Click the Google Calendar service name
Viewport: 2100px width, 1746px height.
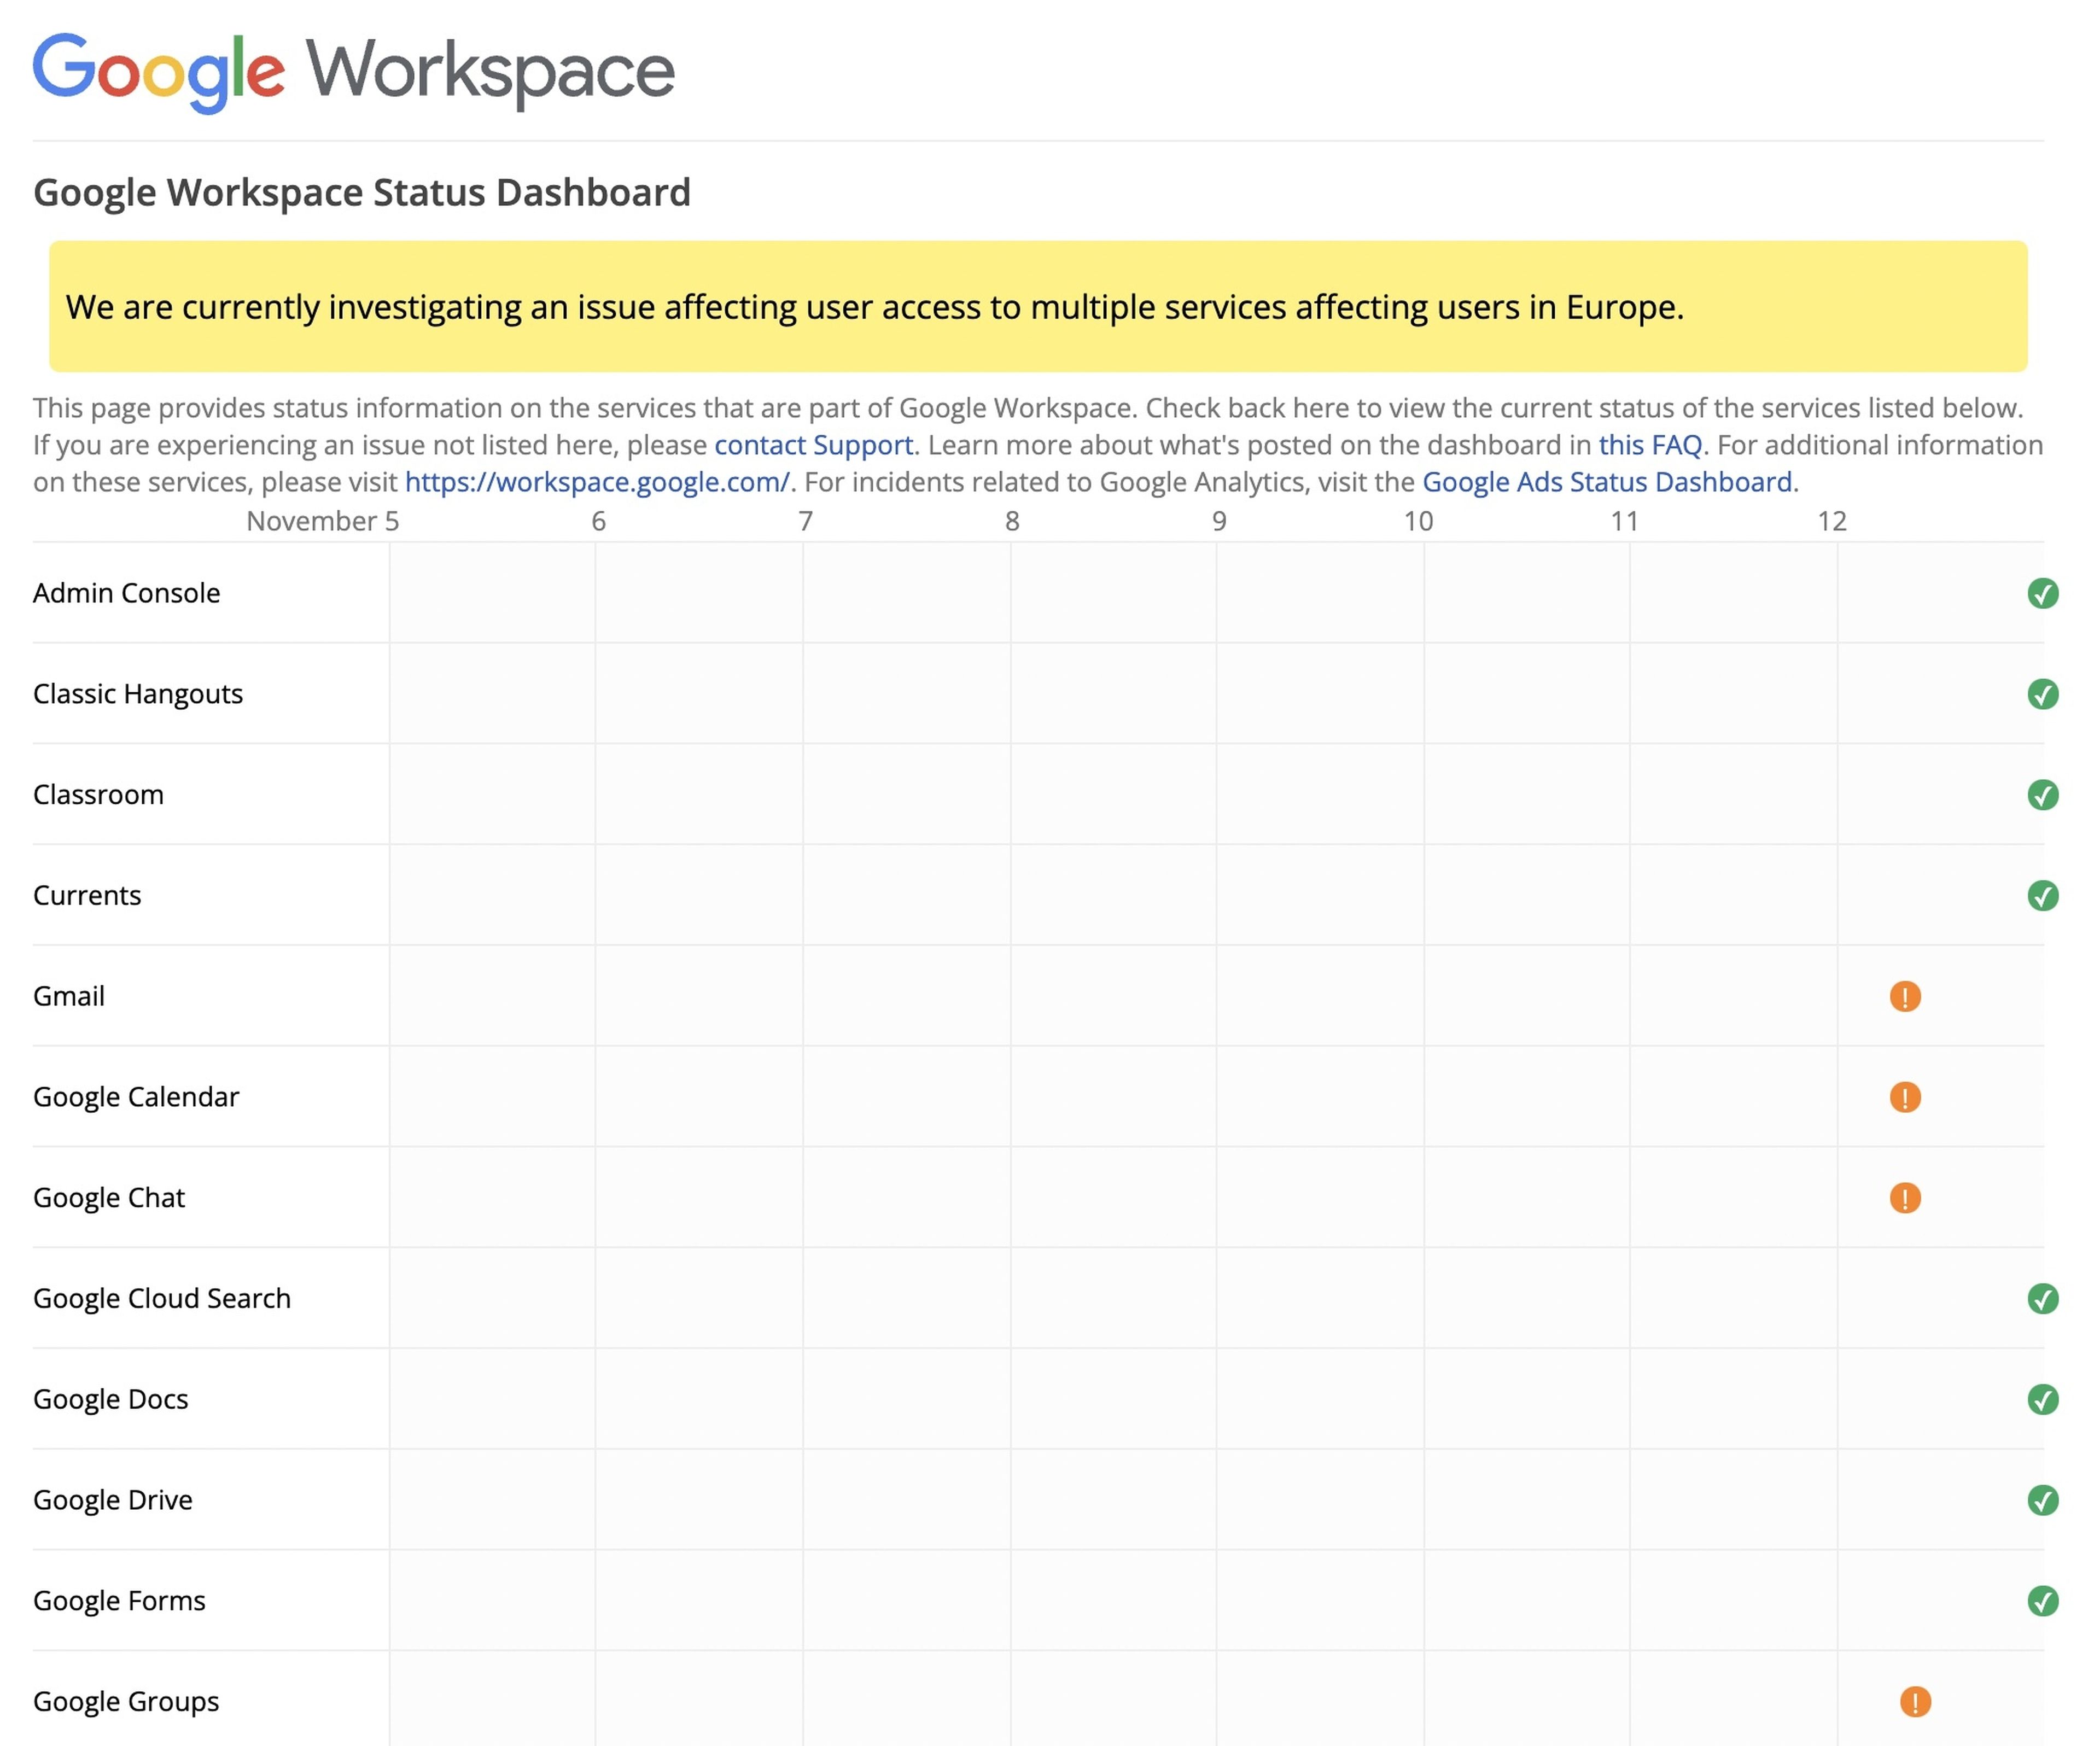coord(136,1097)
